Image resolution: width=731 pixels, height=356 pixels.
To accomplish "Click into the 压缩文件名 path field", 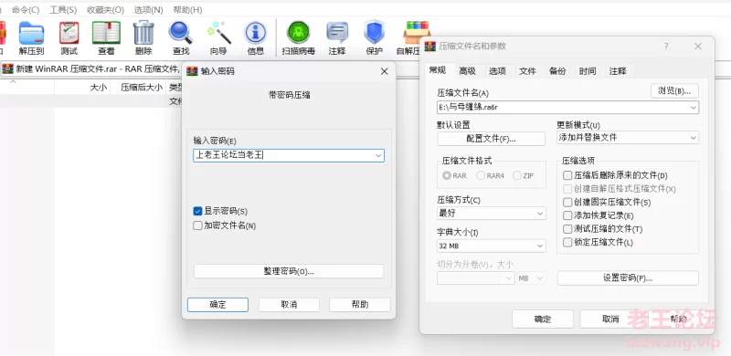I will pos(567,107).
